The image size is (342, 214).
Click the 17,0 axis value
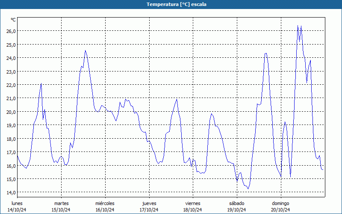coord(11,152)
